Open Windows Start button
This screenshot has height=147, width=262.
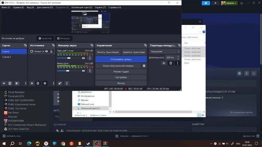pyautogui.click(x=4, y=143)
